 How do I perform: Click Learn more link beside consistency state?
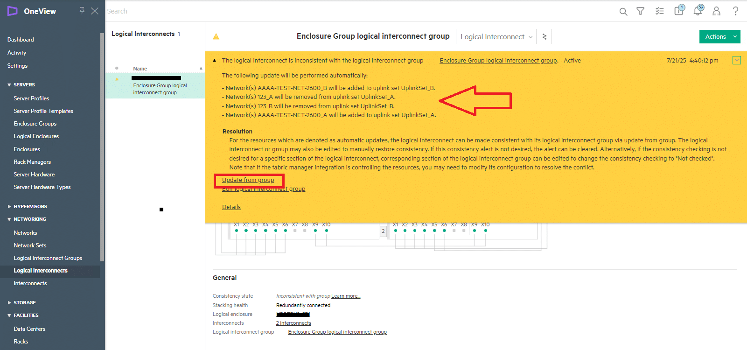[346, 296]
